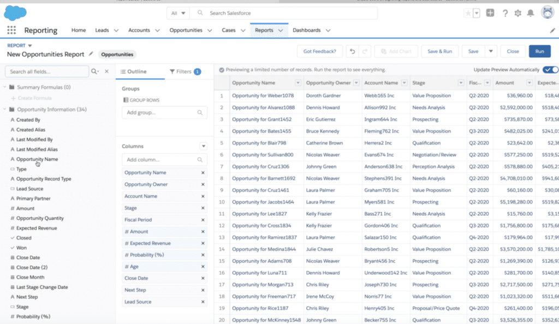Open Amount column header menu
This screenshot has width=559, height=324.
pyautogui.click(x=530, y=83)
